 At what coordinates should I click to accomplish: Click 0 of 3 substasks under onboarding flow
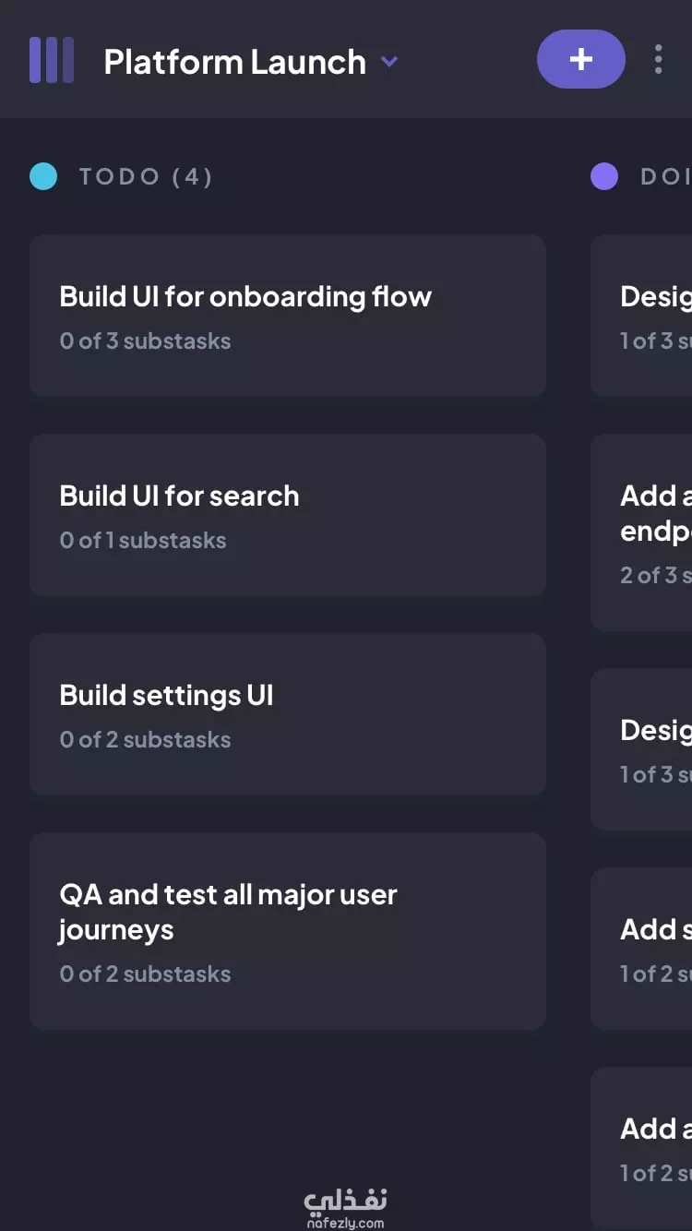pos(145,341)
